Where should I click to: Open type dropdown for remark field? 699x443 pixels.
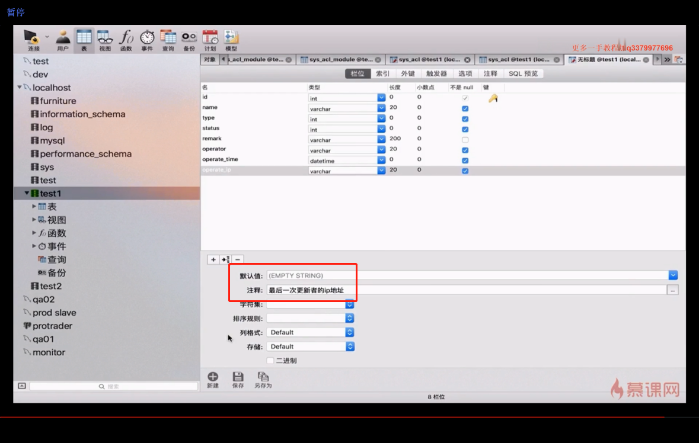(x=381, y=139)
